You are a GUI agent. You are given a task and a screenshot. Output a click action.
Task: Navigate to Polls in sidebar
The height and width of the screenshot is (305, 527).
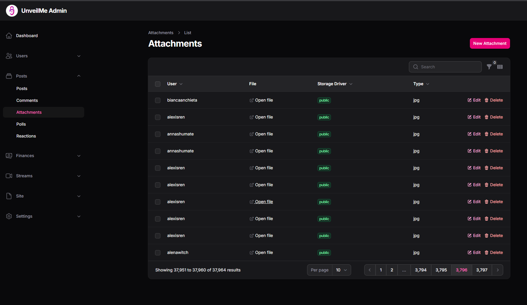(21, 124)
